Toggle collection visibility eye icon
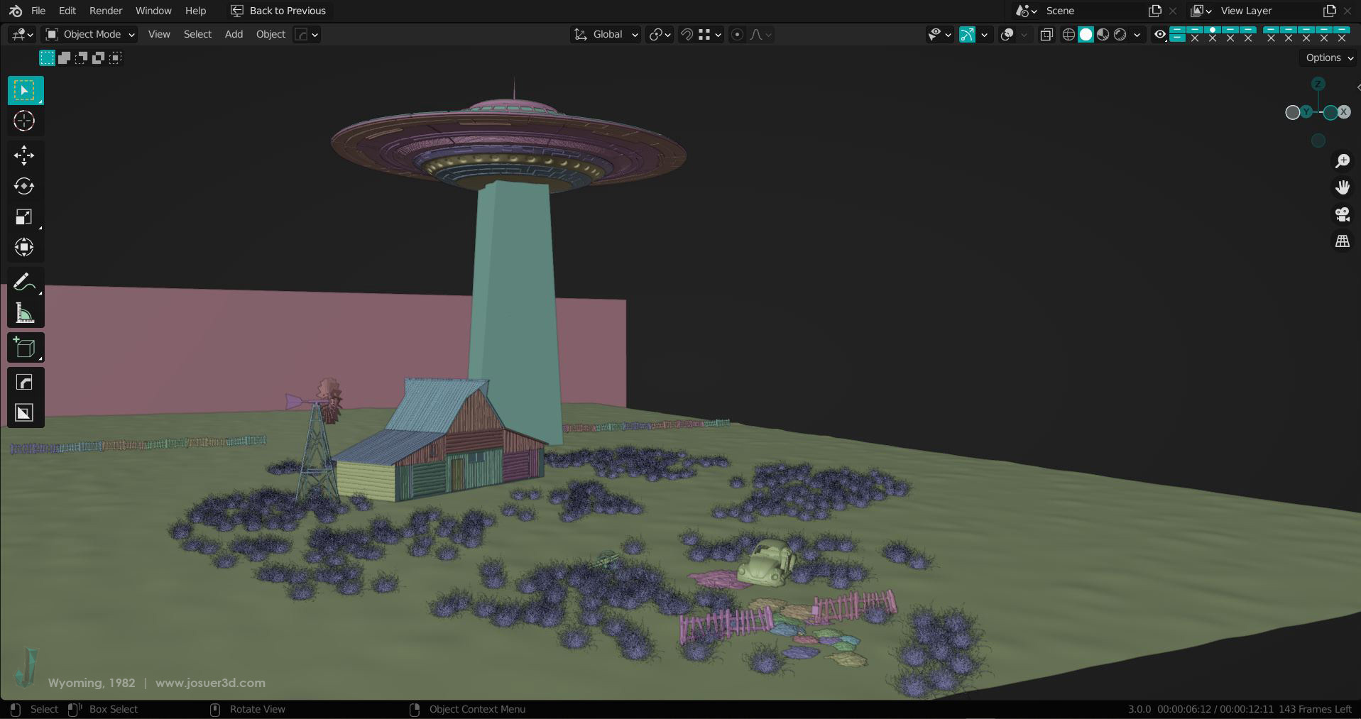This screenshot has width=1361, height=719. click(1160, 34)
